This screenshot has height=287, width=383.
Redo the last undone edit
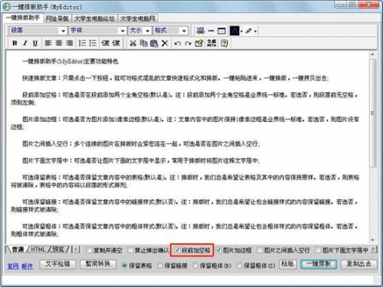(188, 43)
